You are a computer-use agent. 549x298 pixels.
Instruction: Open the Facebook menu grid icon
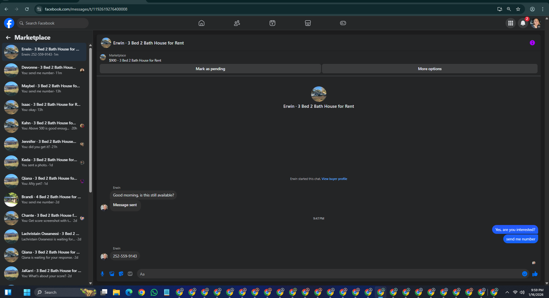click(x=511, y=23)
